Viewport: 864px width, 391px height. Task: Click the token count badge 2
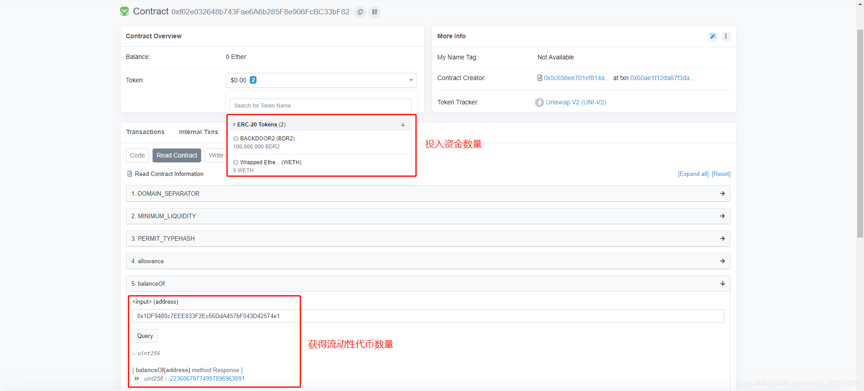click(x=253, y=80)
